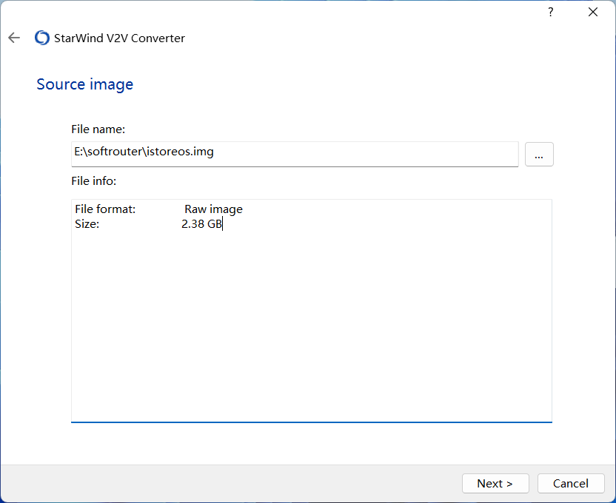Click the 2.38 GB size value
616x503 pixels.
coord(201,223)
